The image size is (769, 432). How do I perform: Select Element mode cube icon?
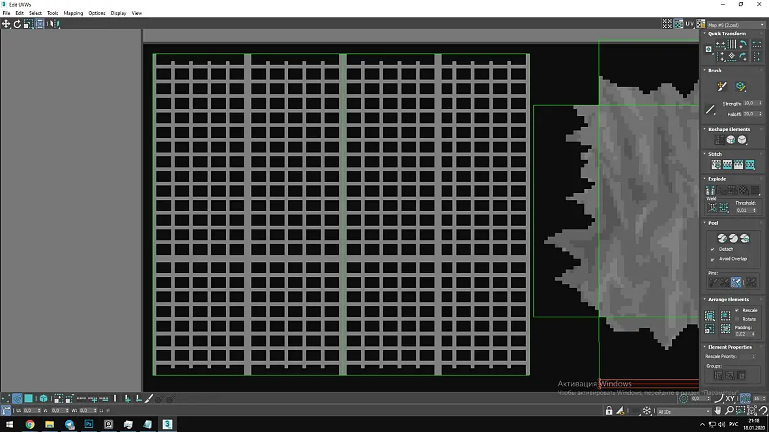coord(43,399)
